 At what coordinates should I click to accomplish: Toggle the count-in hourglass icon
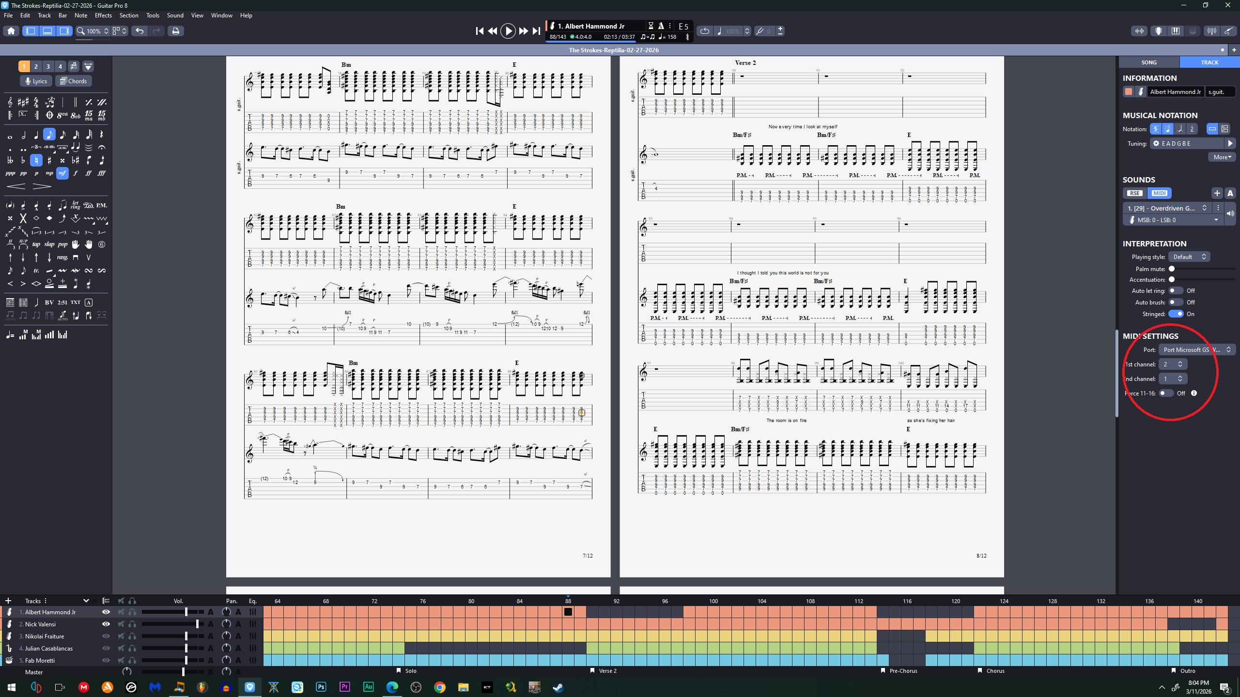pyautogui.click(x=651, y=26)
